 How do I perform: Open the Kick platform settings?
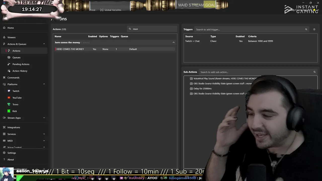click(15, 111)
